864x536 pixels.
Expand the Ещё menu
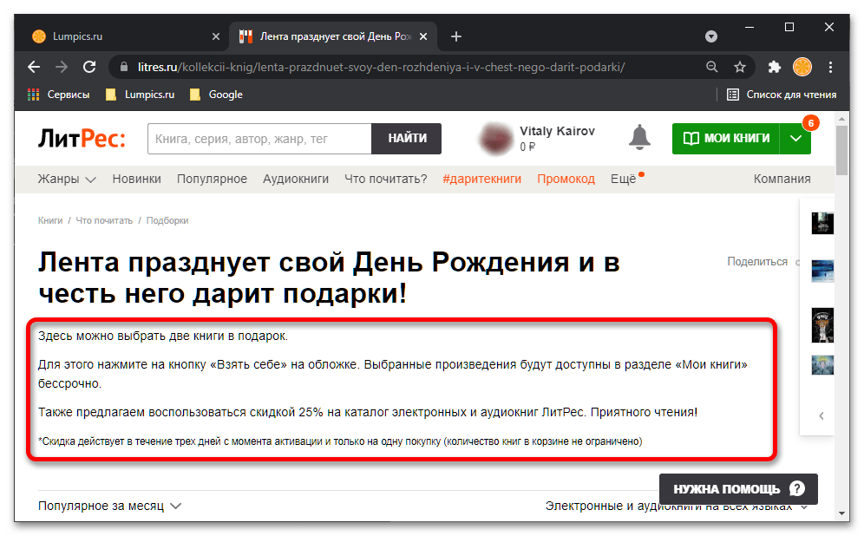click(623, 179)
